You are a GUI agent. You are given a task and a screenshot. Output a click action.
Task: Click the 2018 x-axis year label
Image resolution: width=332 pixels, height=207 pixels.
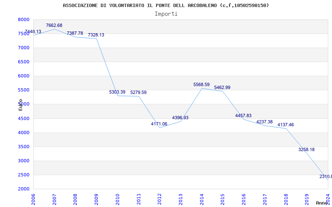286,199
